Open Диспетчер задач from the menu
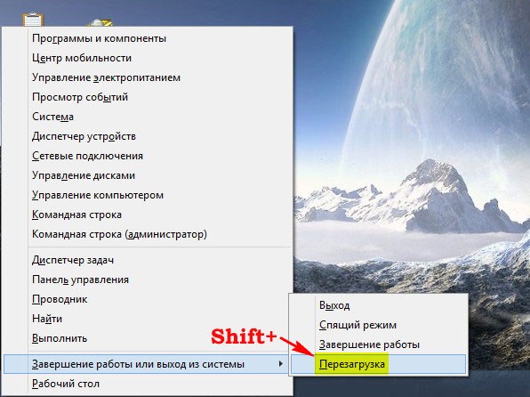 click(x=148, y=260)
